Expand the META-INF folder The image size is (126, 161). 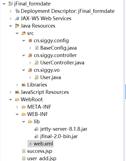point(17,107)
